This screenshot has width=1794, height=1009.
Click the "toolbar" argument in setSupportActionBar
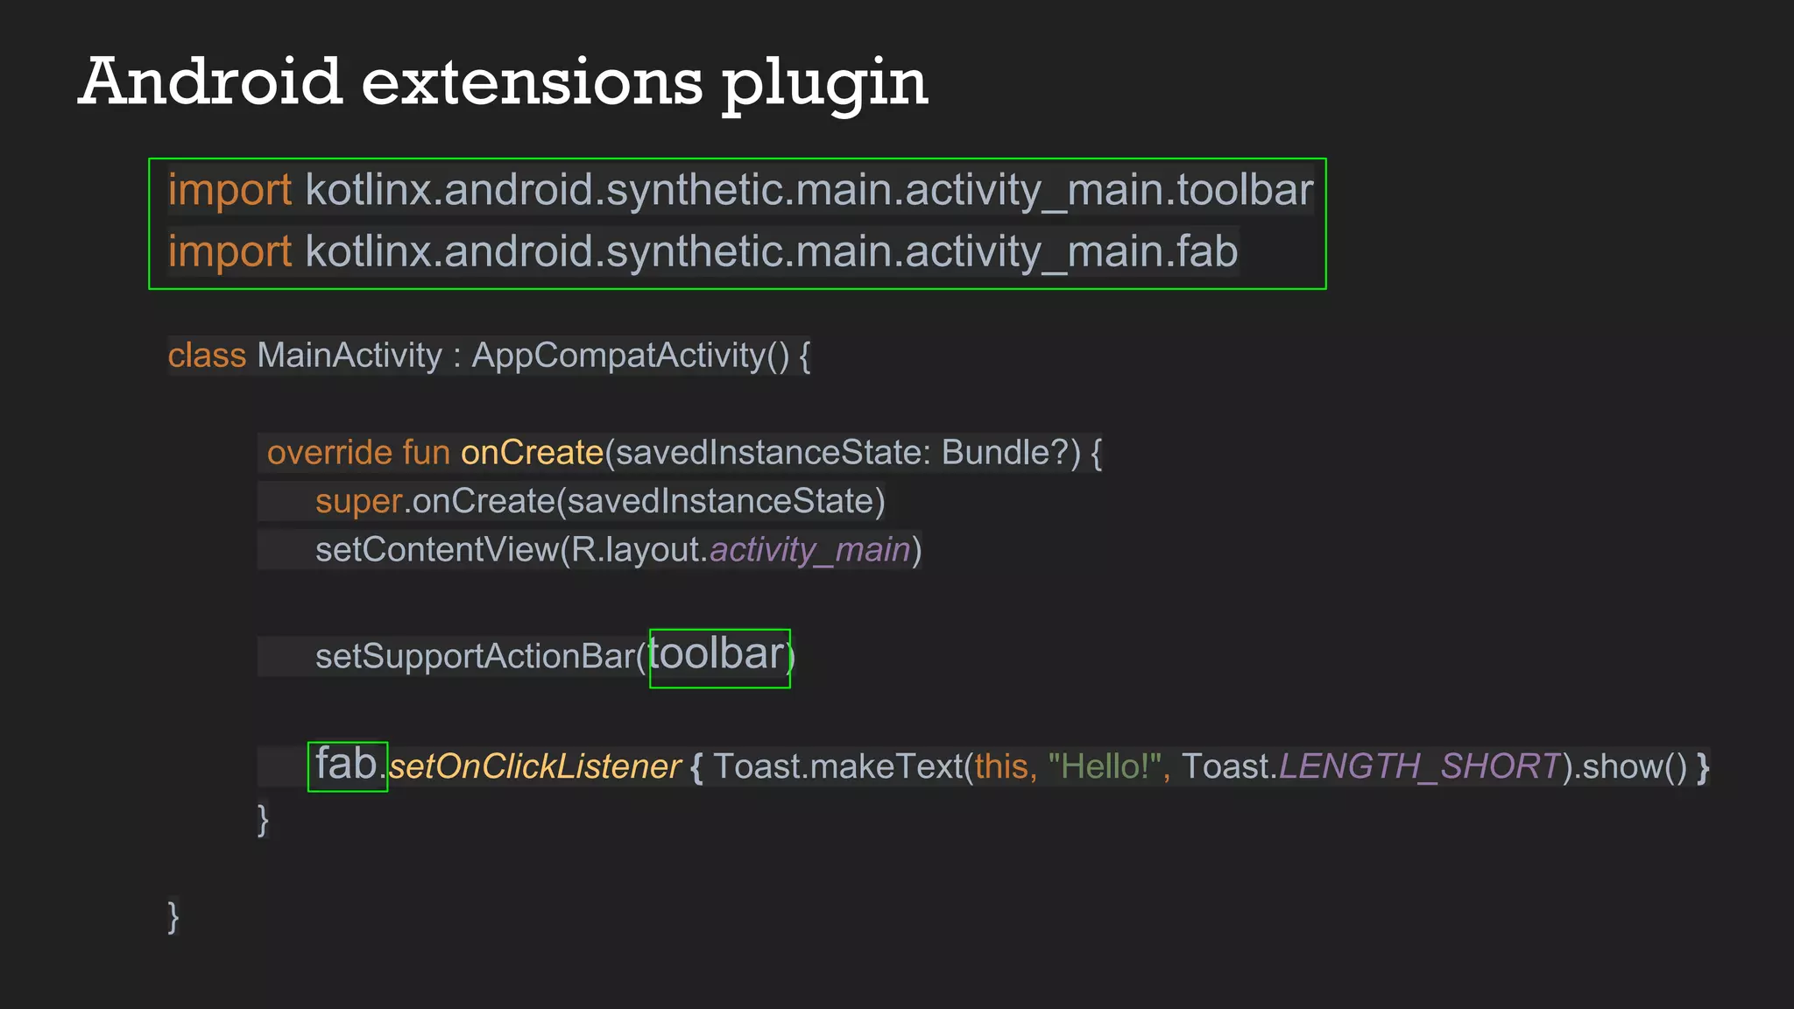point(717,655)
